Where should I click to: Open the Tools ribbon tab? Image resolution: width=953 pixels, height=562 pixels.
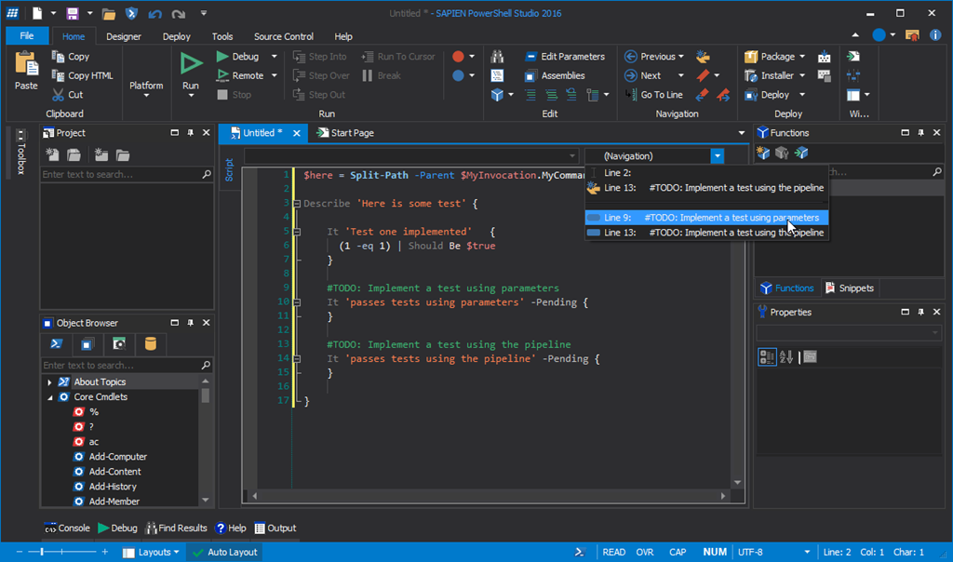(221, 36)
